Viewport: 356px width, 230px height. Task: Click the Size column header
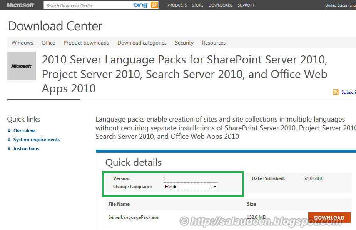pos(251,204)
